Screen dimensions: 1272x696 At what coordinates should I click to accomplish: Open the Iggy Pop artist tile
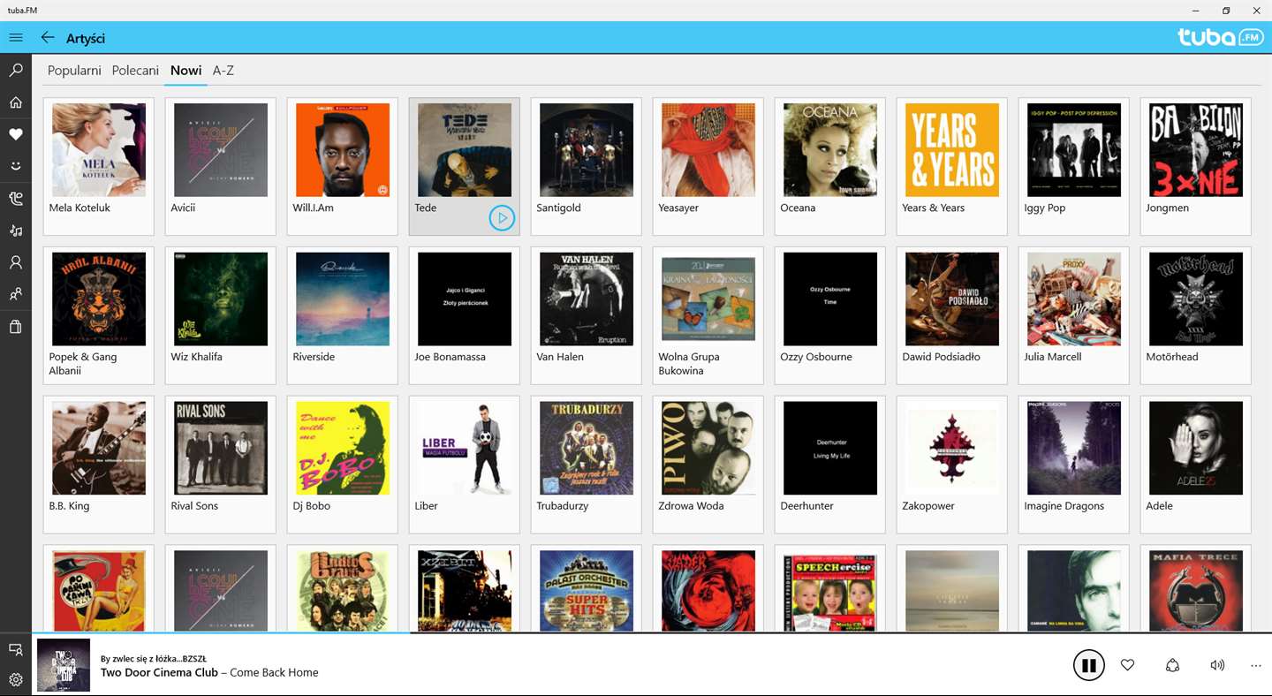(1074, 166)
